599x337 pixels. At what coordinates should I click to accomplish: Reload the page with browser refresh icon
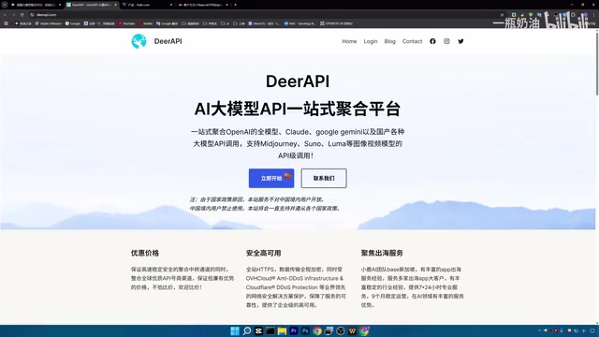tap(22, 15)
